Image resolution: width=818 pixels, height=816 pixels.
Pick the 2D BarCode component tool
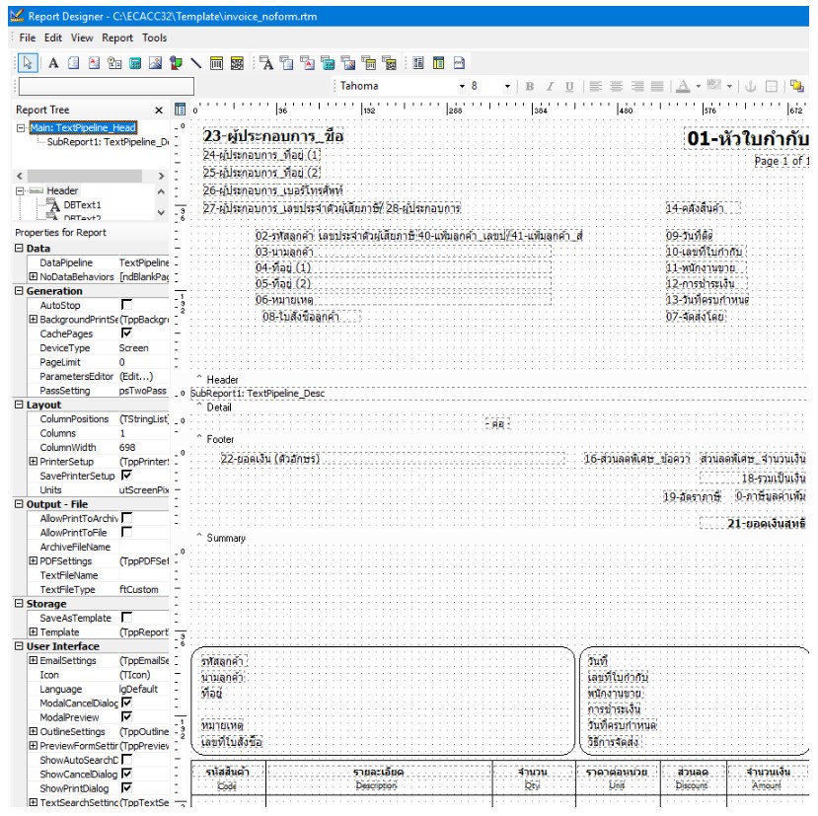(x=237, y=63)
